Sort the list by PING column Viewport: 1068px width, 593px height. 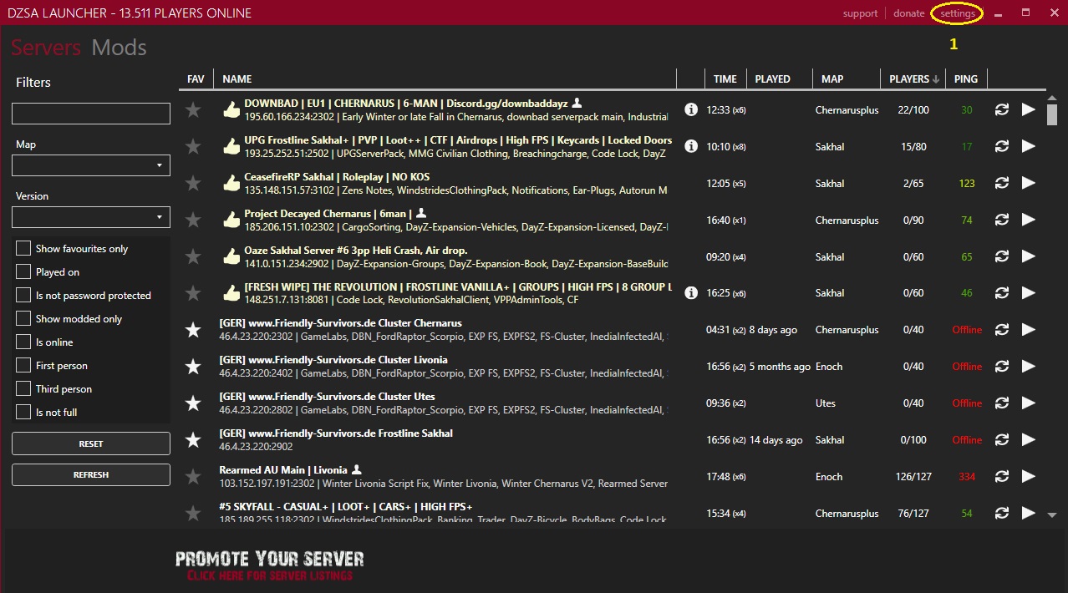tap(966, 79)
